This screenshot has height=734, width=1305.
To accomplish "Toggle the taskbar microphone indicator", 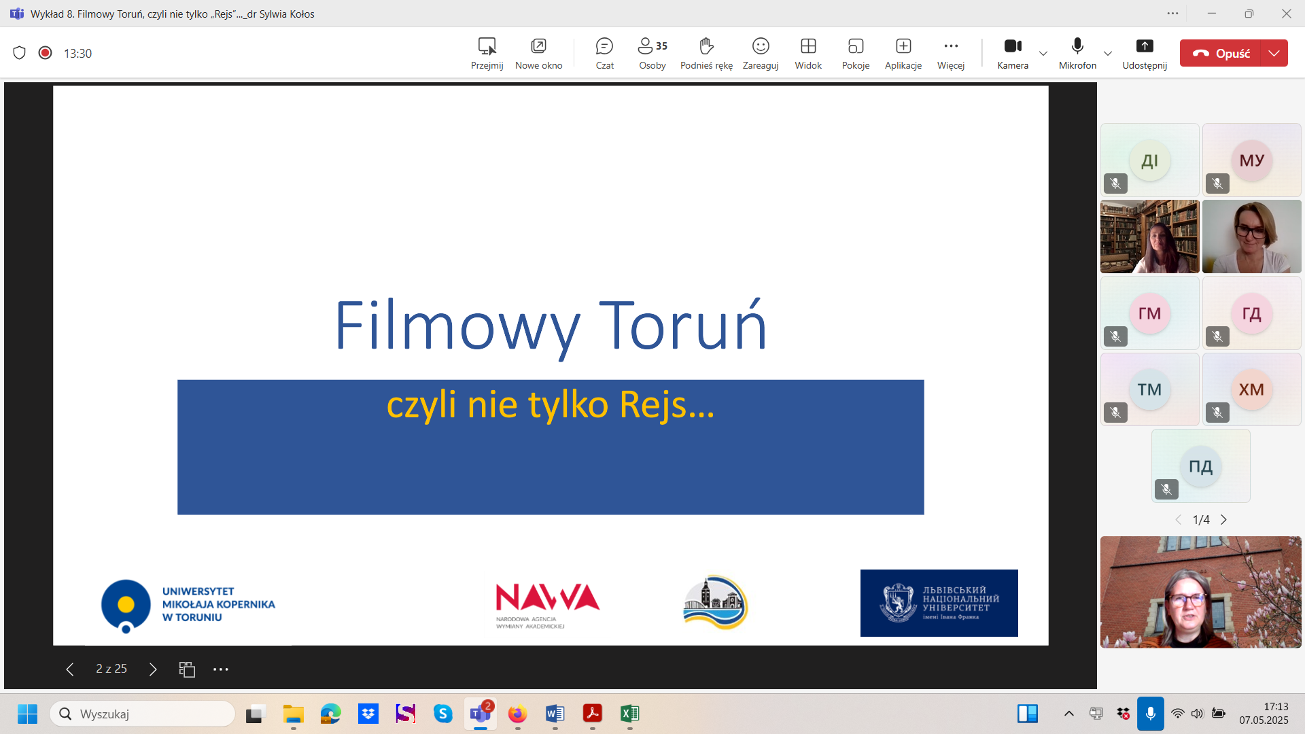I will click(x=1150, y=714).
